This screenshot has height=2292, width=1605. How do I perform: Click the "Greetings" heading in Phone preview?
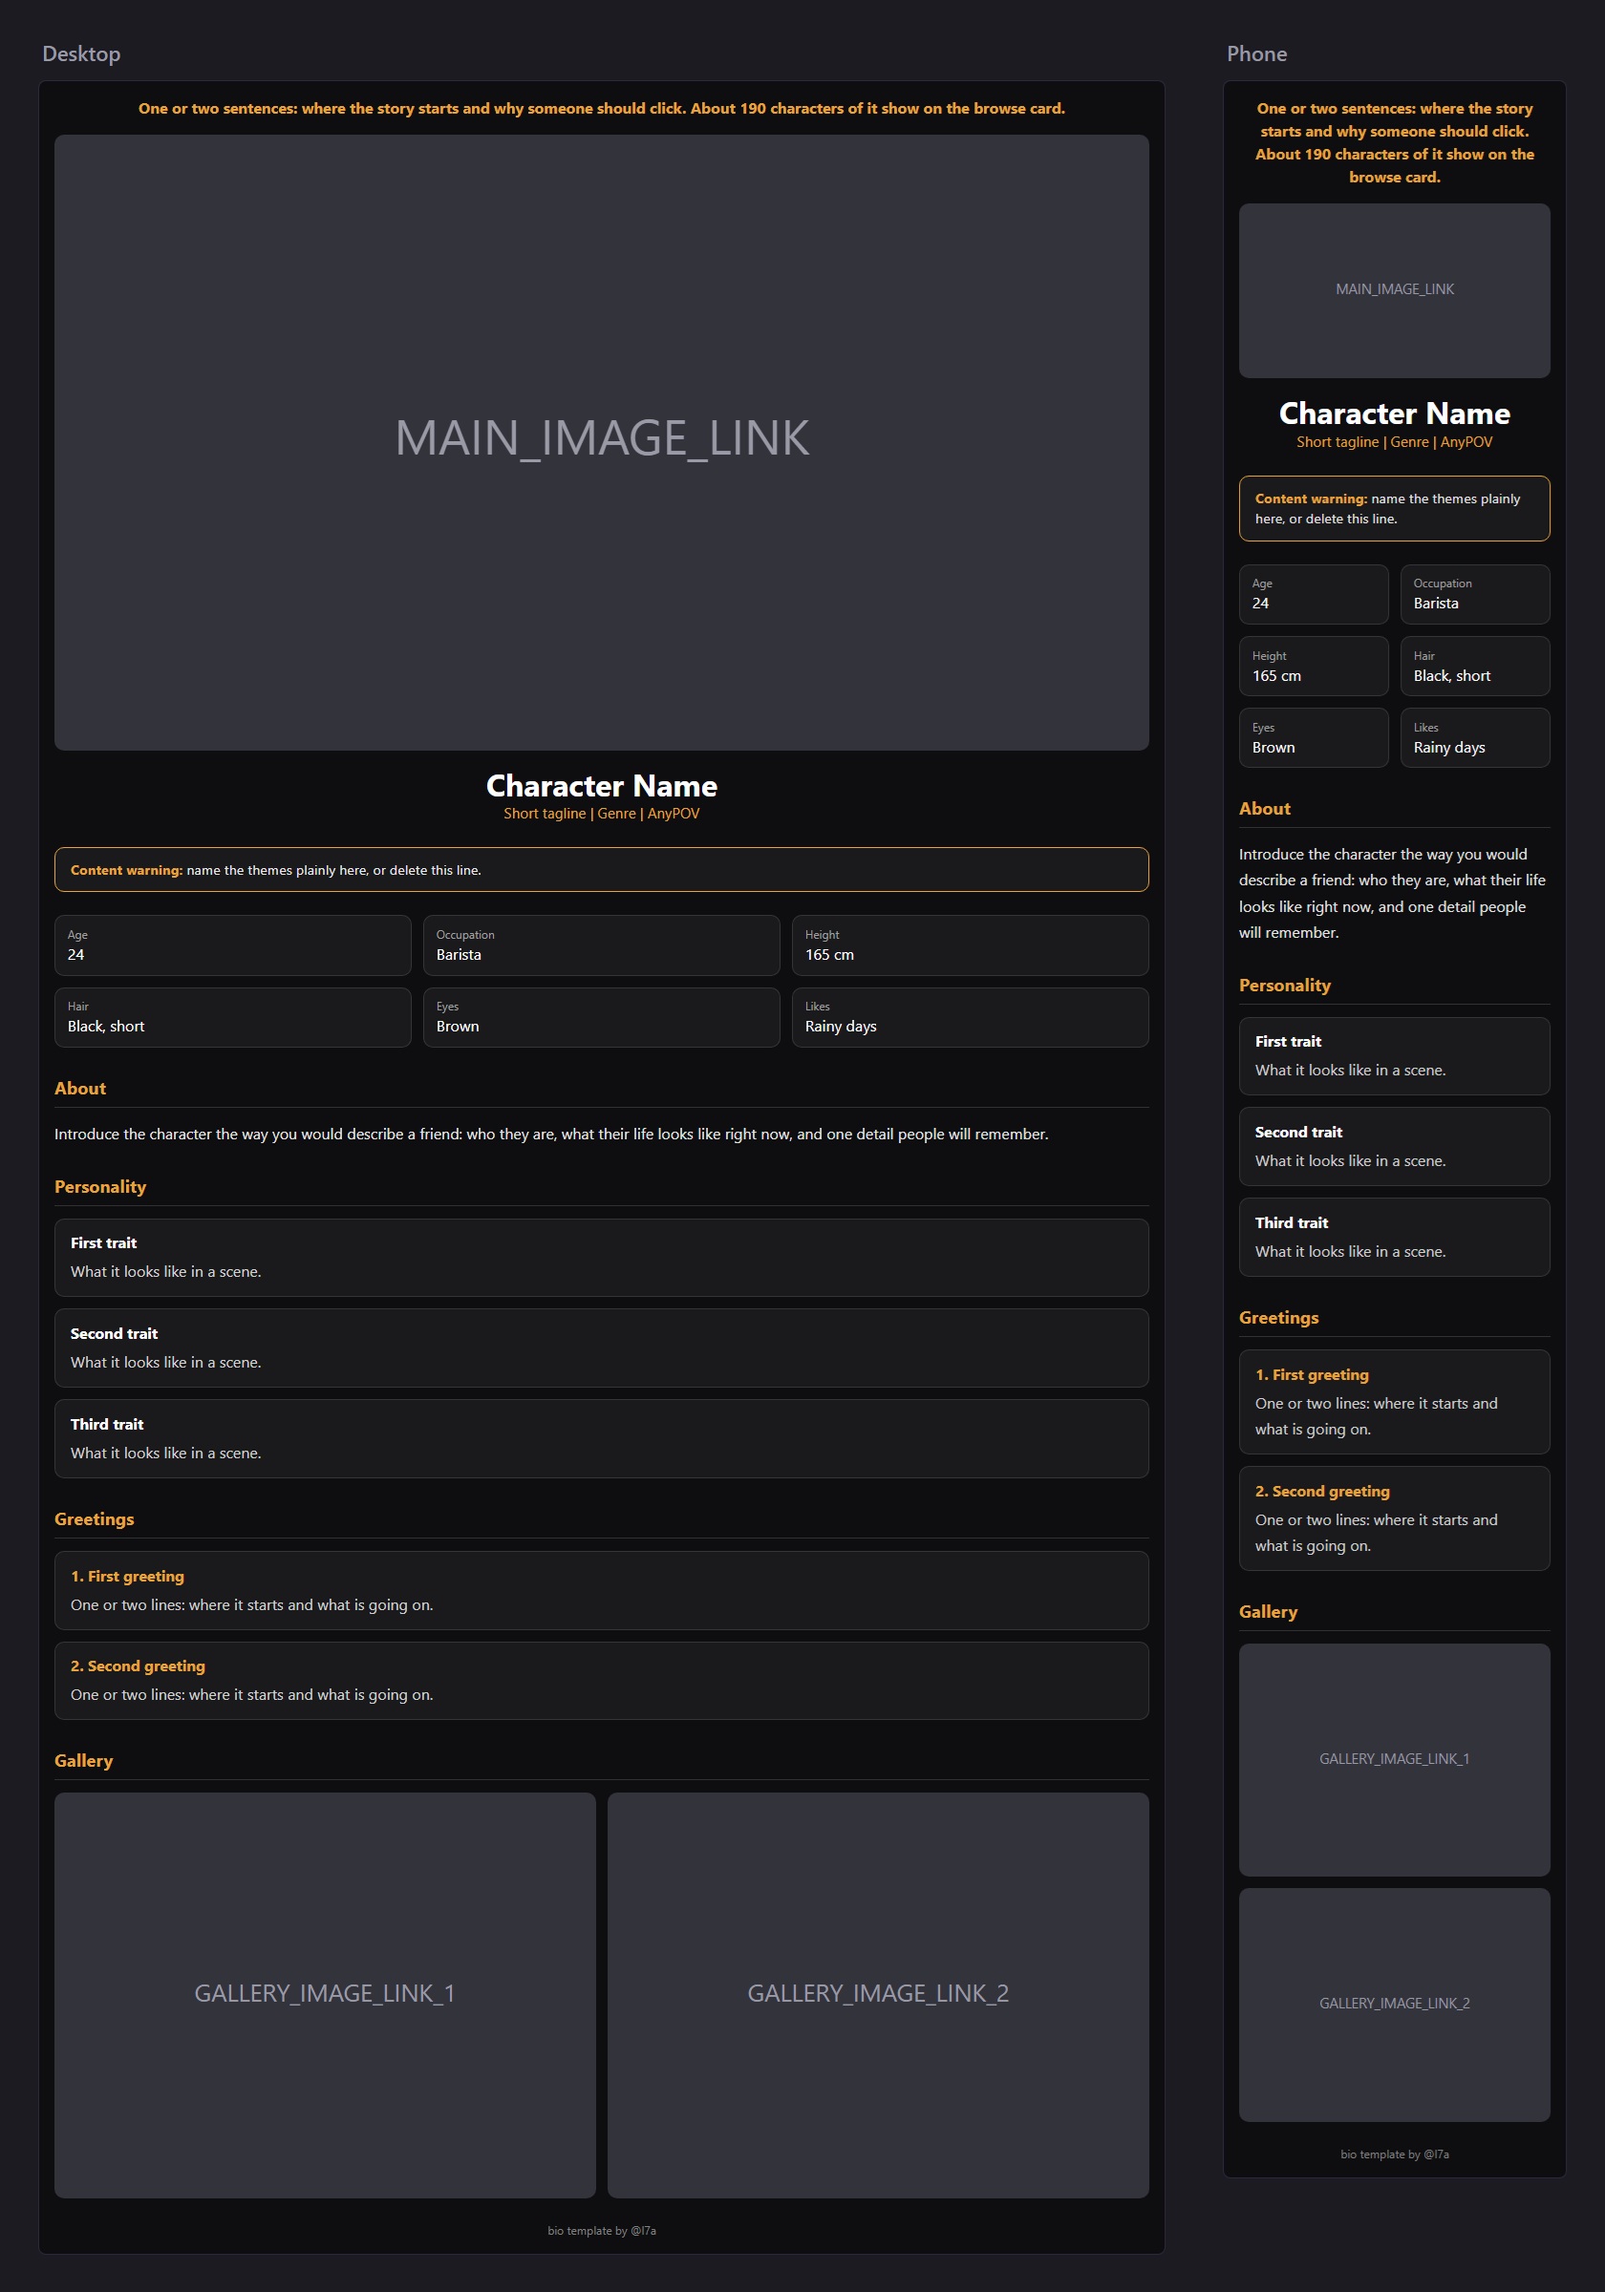(1278, 1318)
